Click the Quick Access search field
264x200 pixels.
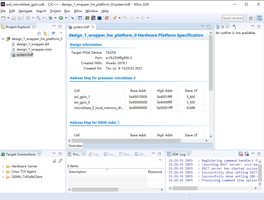pyautogui.click(x=233, y=18)
